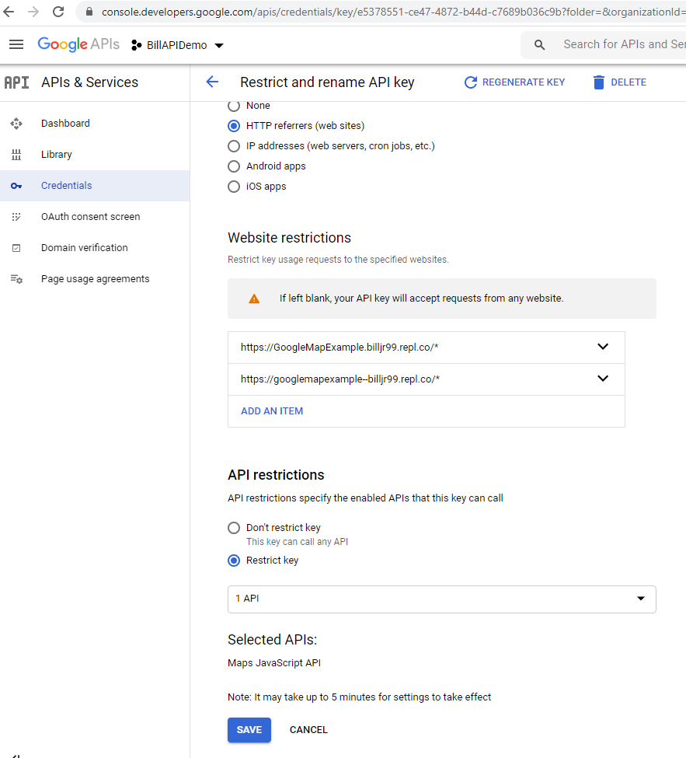Image resolution: width=686 pixels, height=758 pixels.
Task: Open Page usage agreements page
Action: tap(96, 279)
